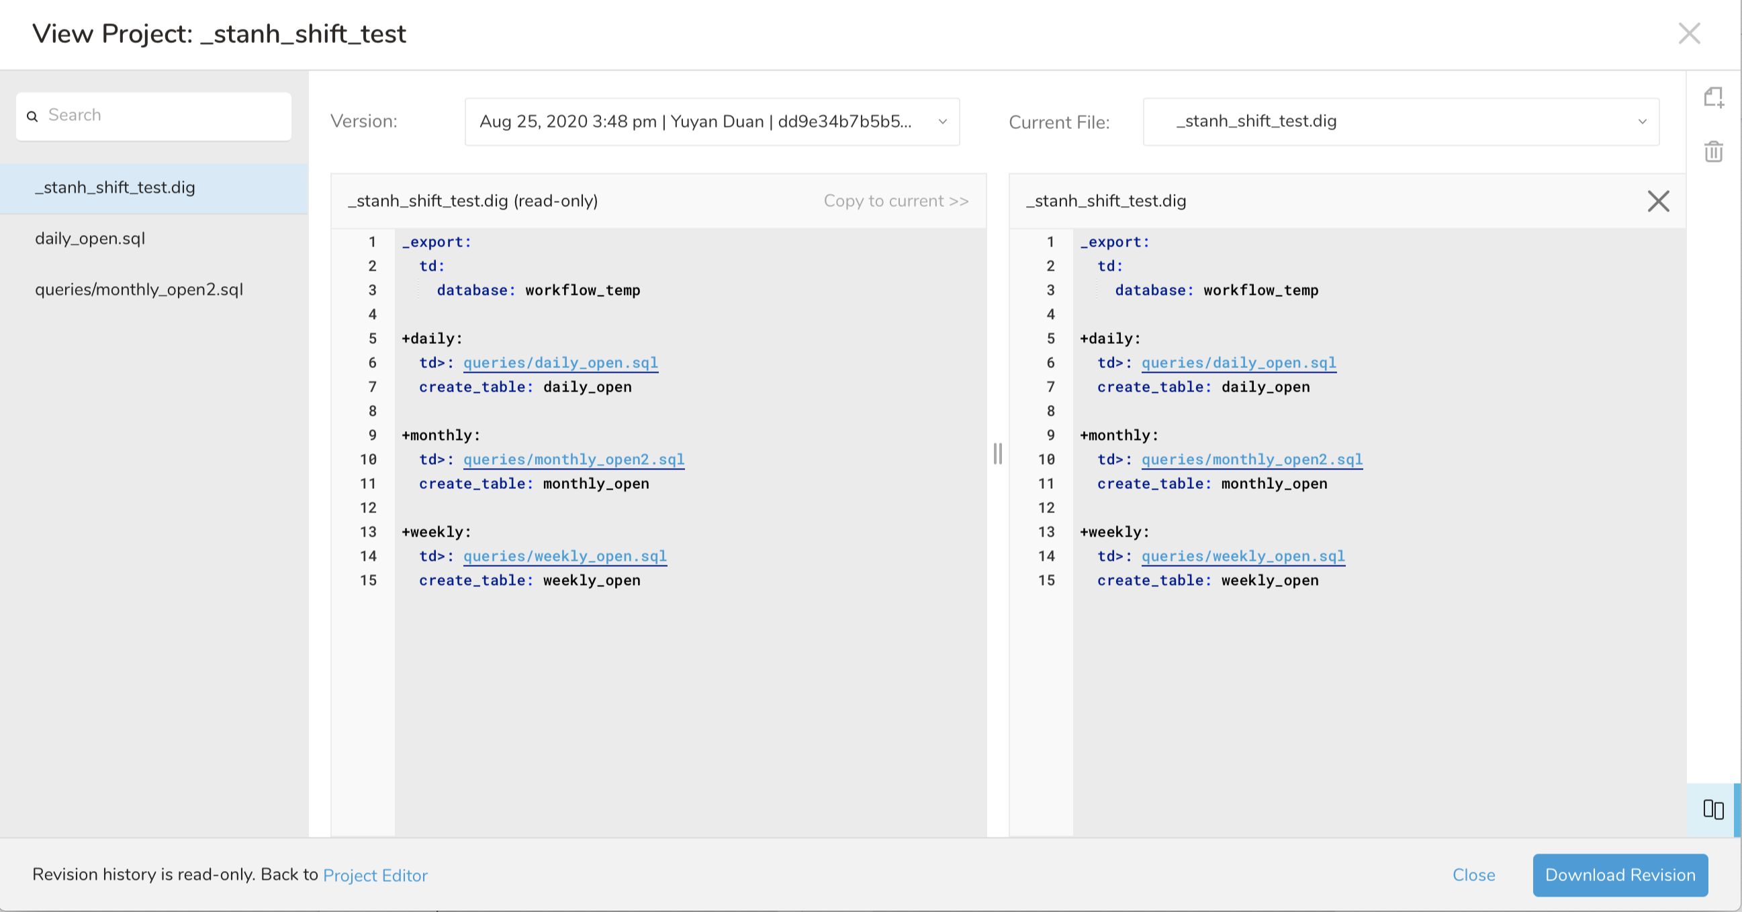This screenshot has width=1742, height=912.
Task: Select daily_open.sql in file list
Action: coord(90,238)
